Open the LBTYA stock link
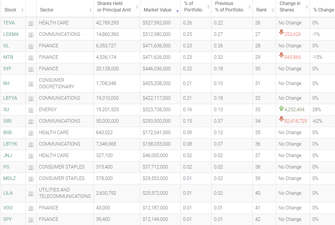 click(10, 98)
